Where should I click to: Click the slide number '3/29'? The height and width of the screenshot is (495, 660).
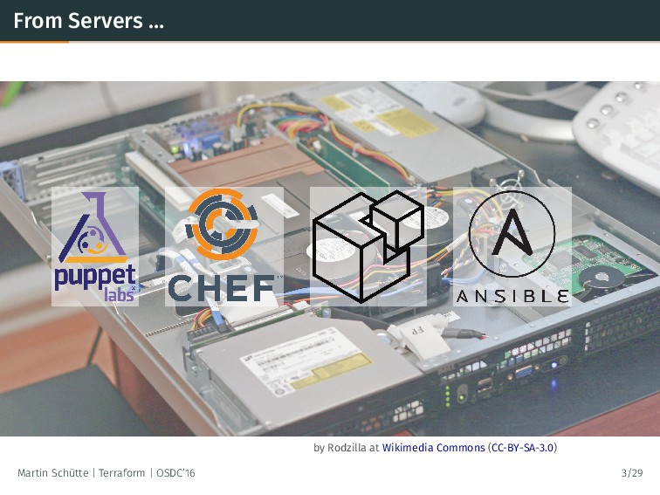pyautogui.click(x=632, y=473)
